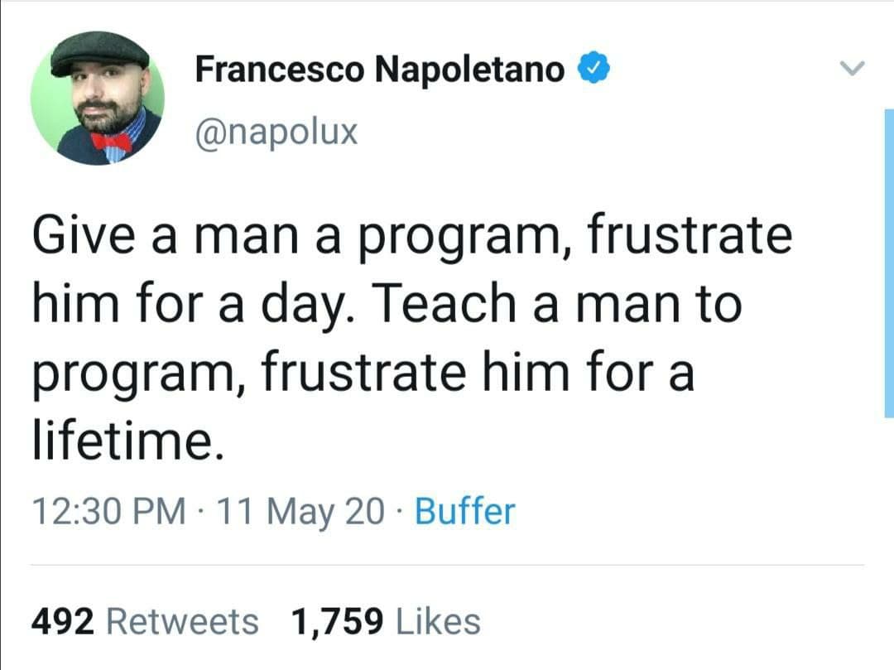Click the Buffer label colored blue
Image resolution: width=894 pixels, height=670 pixels.
pos(467,511)
